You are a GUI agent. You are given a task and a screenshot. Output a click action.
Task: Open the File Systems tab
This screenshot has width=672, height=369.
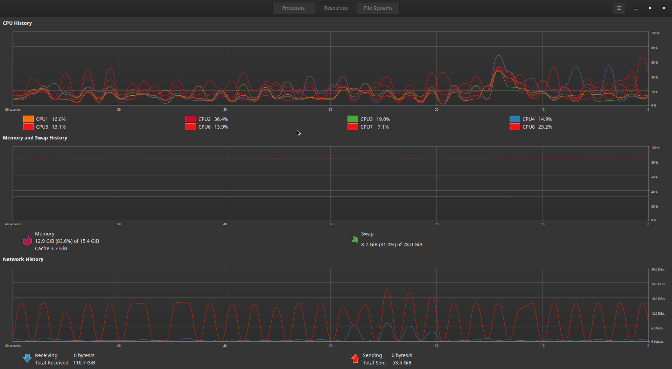378,8
